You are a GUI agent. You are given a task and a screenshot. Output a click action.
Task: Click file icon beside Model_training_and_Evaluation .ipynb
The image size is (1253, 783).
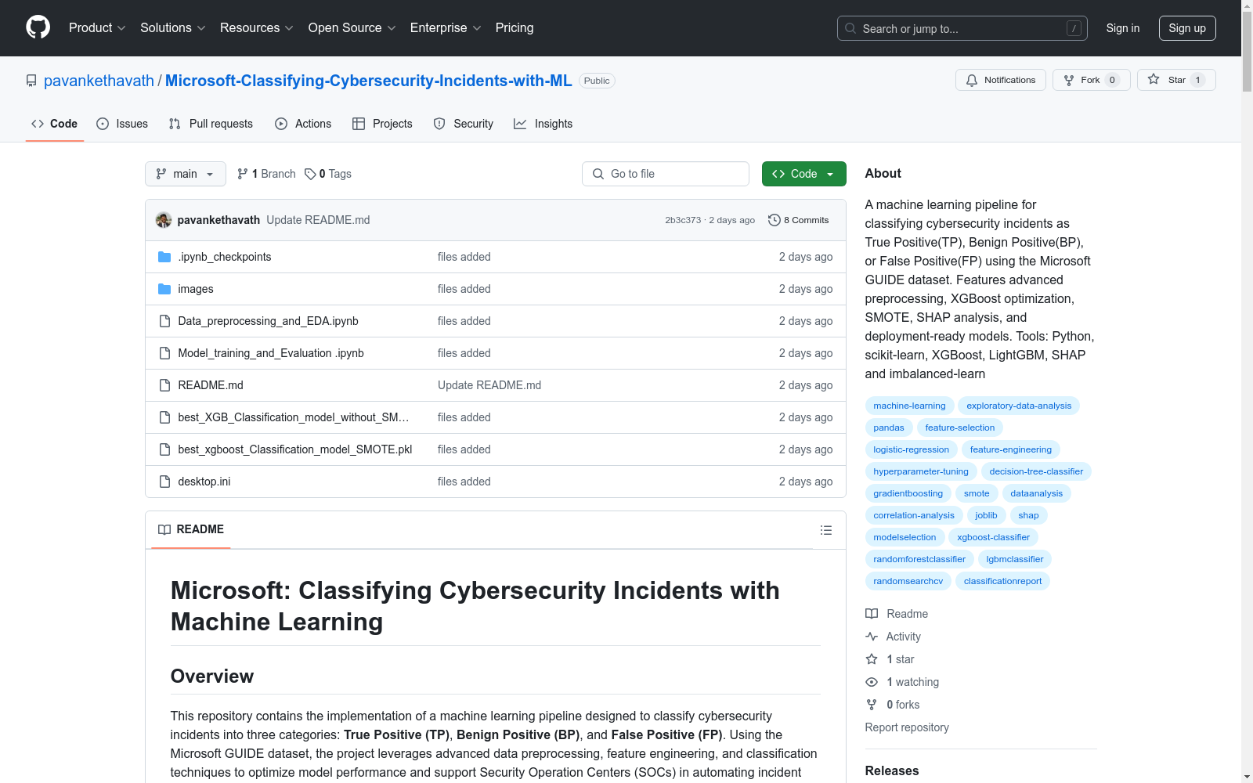pos(164,353)
